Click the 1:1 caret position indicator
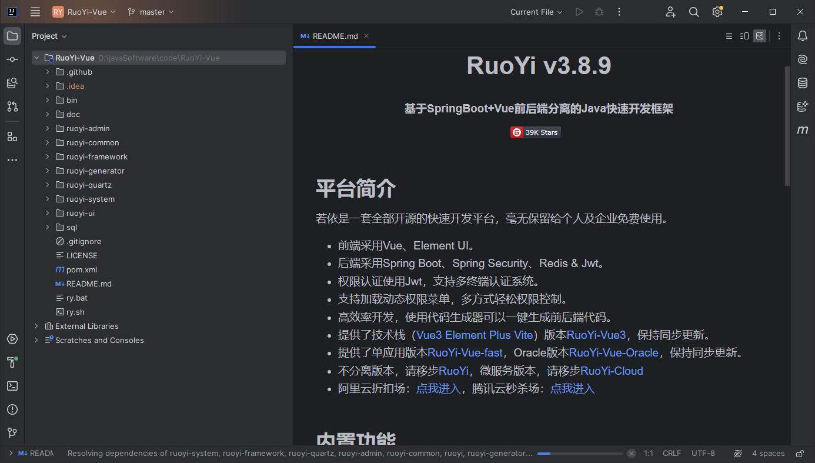This screenshot has height=463, width=815. point(649,454)
